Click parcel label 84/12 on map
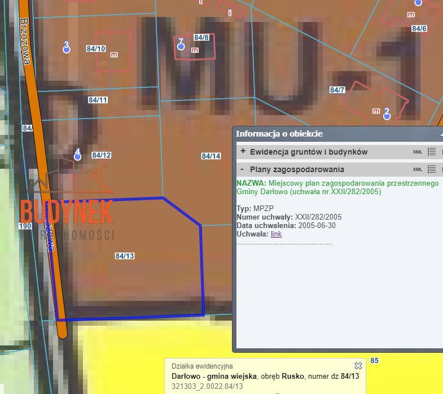Viewport: 443px width, 394px height. point(101,155)
